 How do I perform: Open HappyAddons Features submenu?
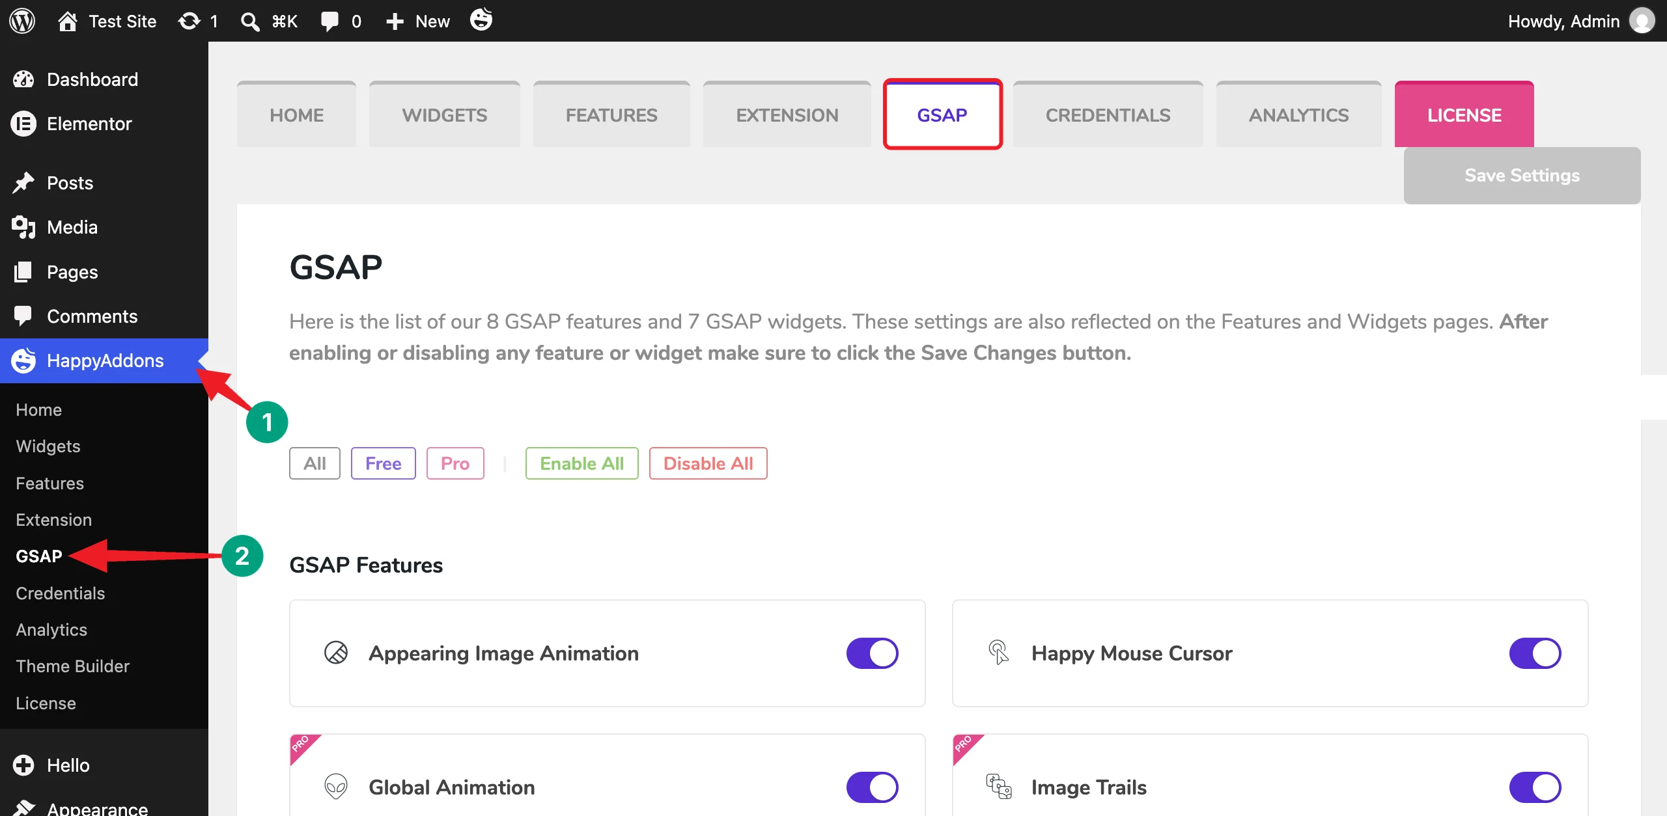(50, 483)
